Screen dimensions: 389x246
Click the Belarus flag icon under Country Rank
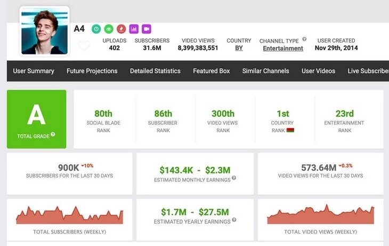point(290,130)
